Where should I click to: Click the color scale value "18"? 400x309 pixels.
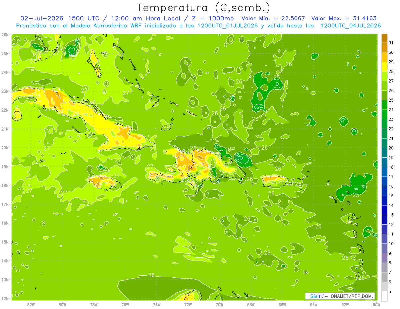coord(391,167)
